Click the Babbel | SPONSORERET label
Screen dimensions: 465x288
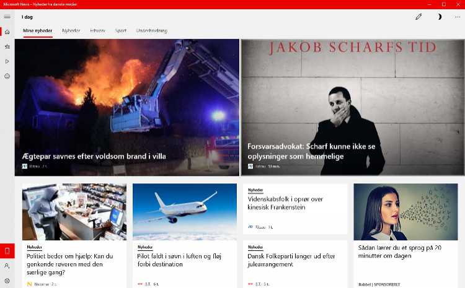coord(379,284)
